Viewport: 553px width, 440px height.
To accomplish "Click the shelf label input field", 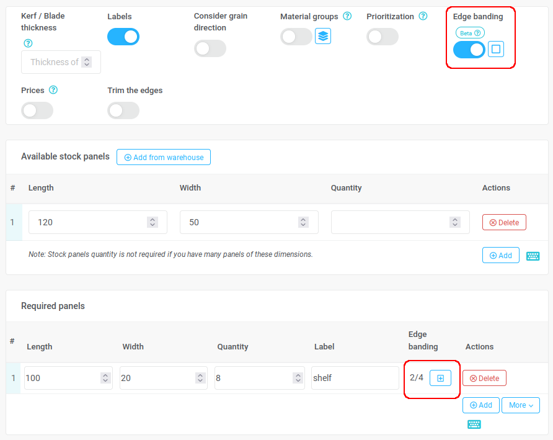I will tap(355, 378).
